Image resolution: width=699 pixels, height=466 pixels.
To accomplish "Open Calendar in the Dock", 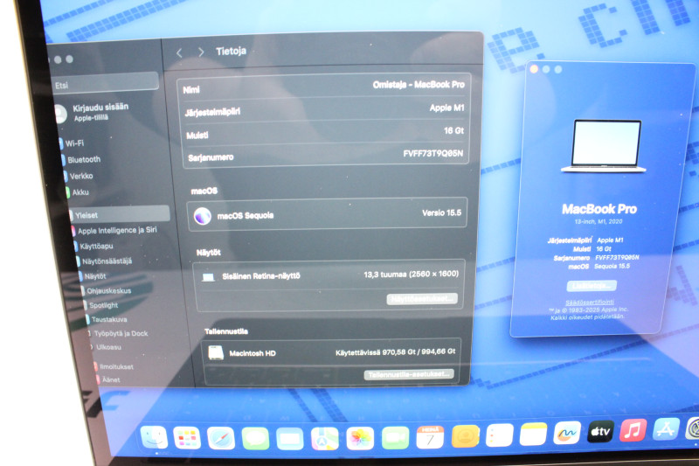I will point(430,437).
